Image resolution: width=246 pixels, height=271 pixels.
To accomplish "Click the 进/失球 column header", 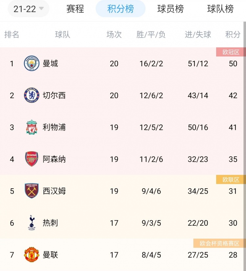I will pyautogui.click(x=198, y=34).
